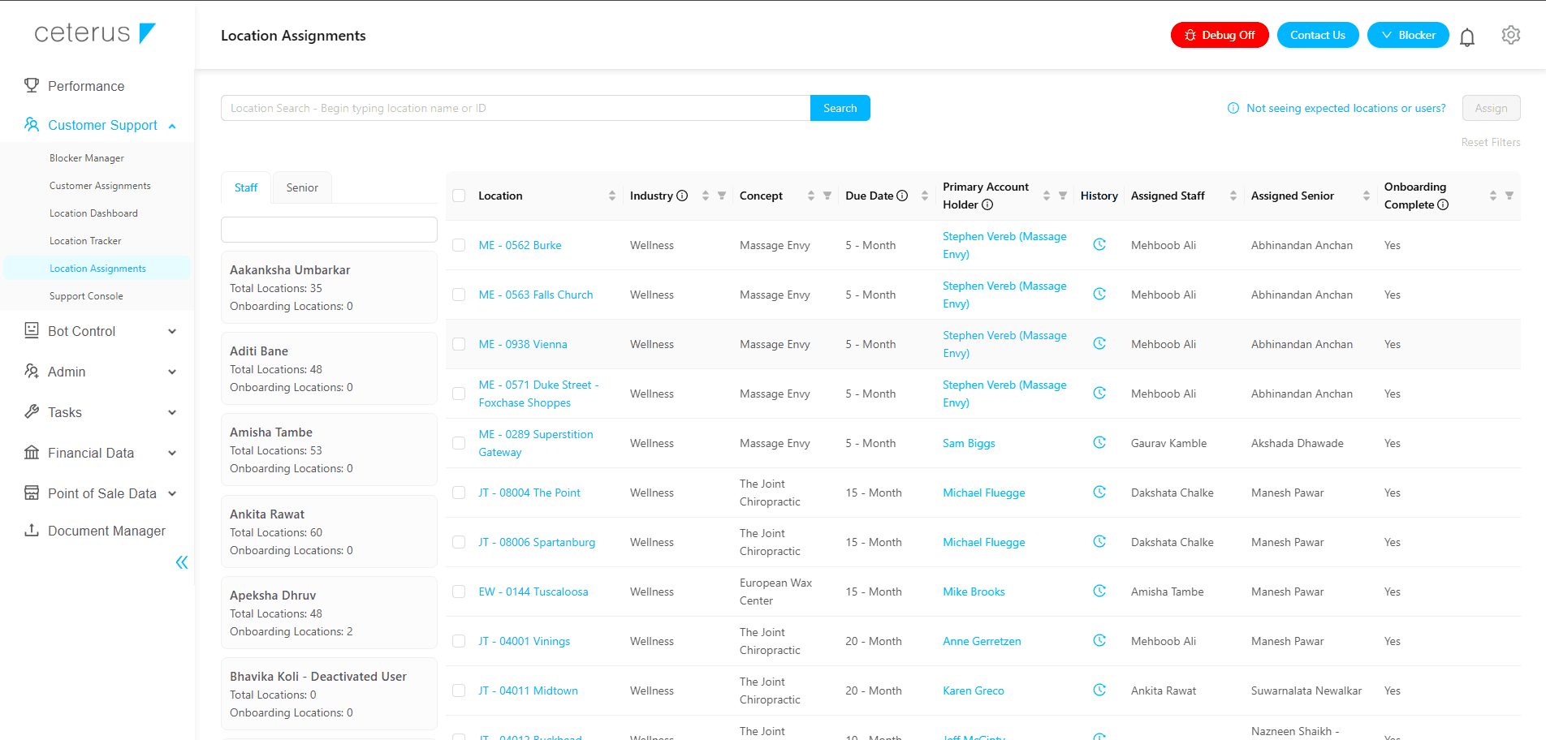Click the Debug Off button
Image resolution: width=1546 pixels, height=740 pixels.
pyautogui.click(x=1220, y=35)
